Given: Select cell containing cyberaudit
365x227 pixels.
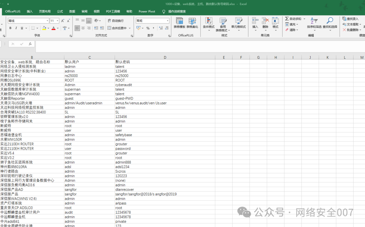Looking at the screenshot, I should (165, 85).
